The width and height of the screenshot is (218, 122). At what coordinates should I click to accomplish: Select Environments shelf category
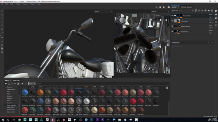point(11,110)
